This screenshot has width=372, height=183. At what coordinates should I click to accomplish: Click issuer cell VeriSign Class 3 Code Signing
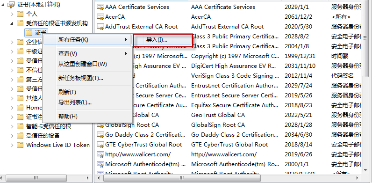pyautogui.click(x=235, y=76)
